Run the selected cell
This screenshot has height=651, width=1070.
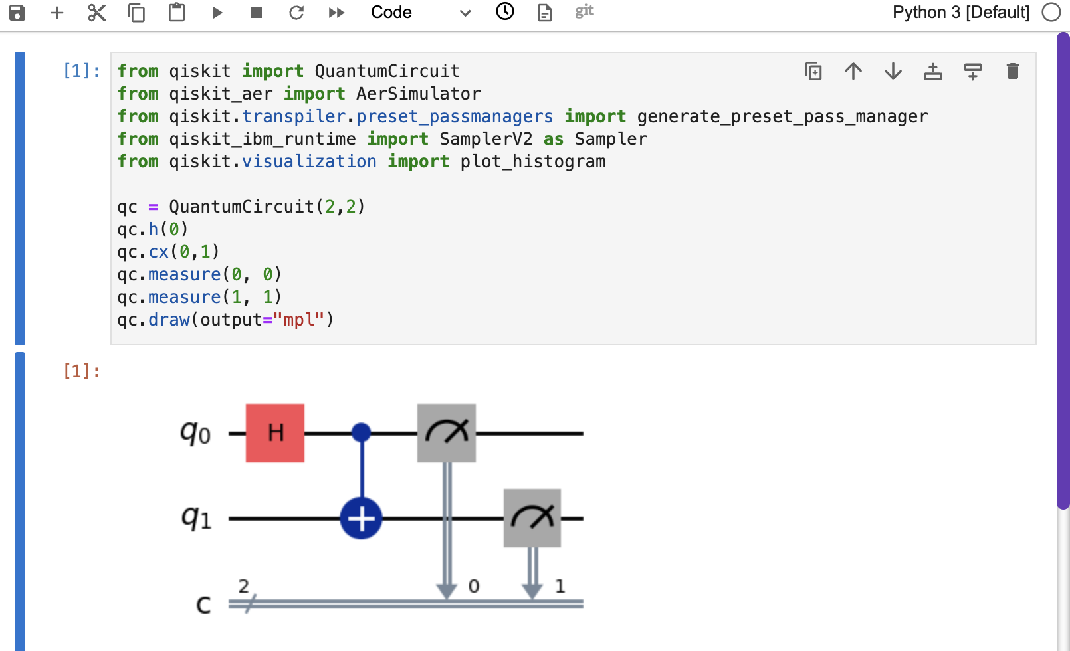coord(217,13)
